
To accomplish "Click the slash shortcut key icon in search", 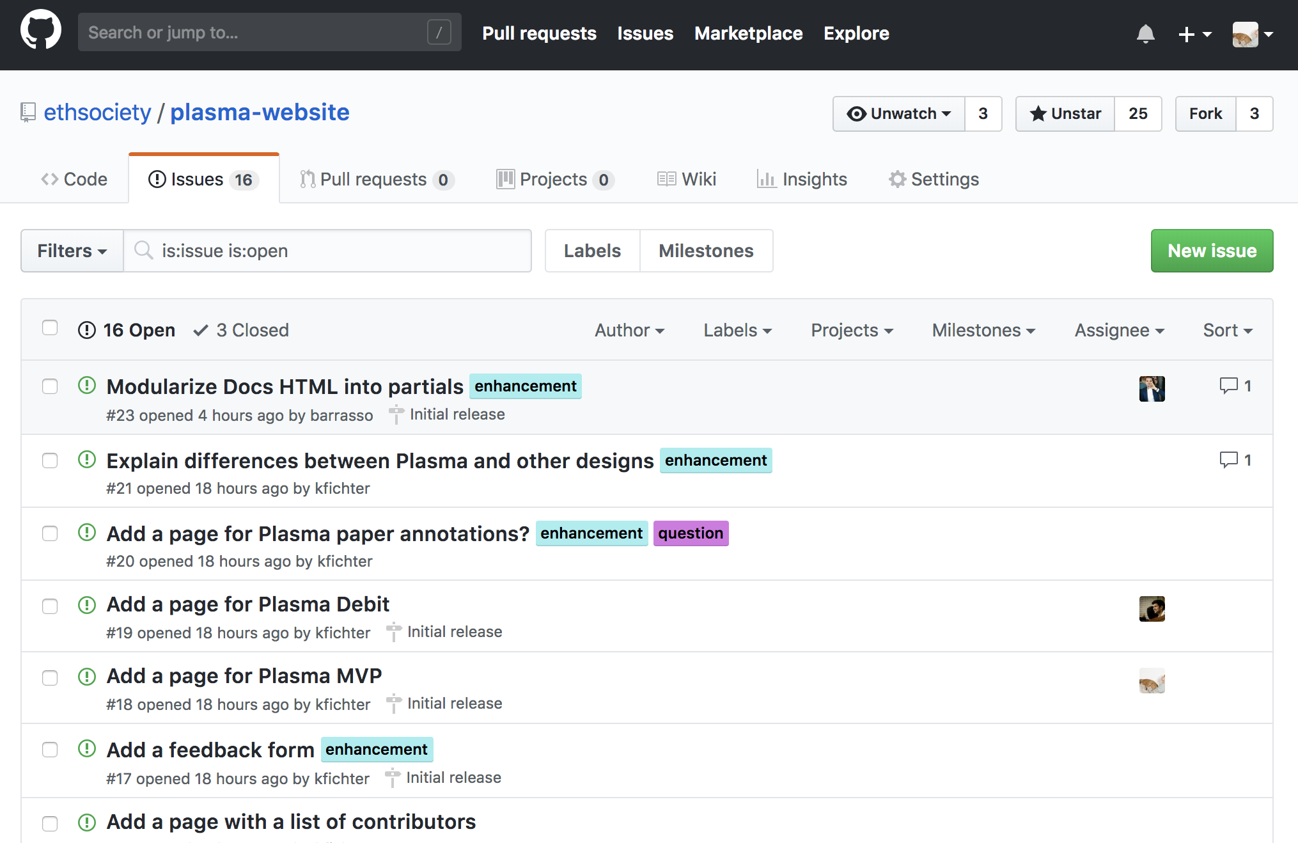I will 439,32.
